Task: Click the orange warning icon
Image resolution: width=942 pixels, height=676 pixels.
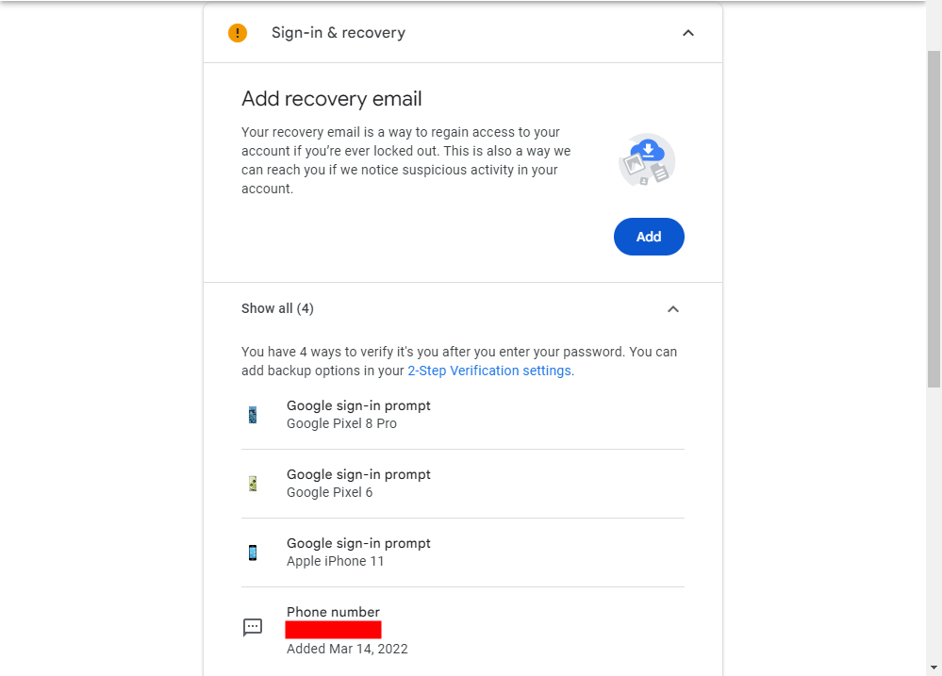Action: point(238,33)
